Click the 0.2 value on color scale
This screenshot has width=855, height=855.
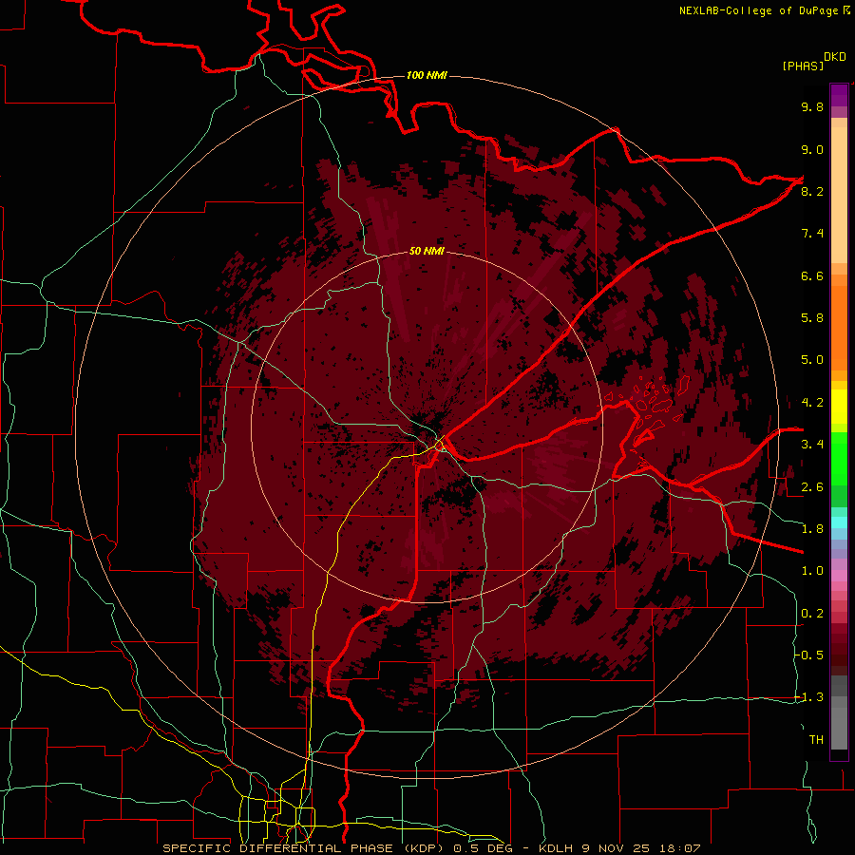pyautogui.click(x=812, y=614)
